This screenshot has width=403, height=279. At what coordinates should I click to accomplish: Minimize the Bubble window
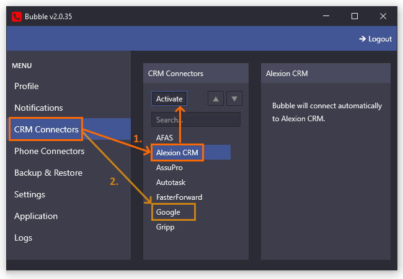326,16
